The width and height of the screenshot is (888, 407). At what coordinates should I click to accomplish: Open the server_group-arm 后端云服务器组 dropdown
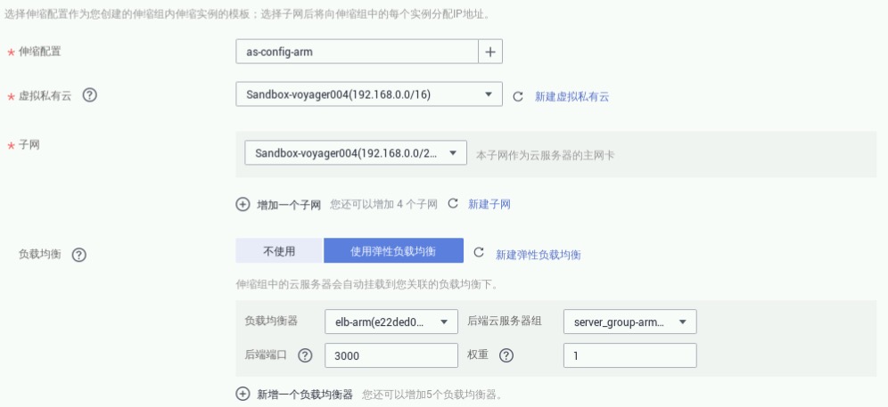coord(629,322)
